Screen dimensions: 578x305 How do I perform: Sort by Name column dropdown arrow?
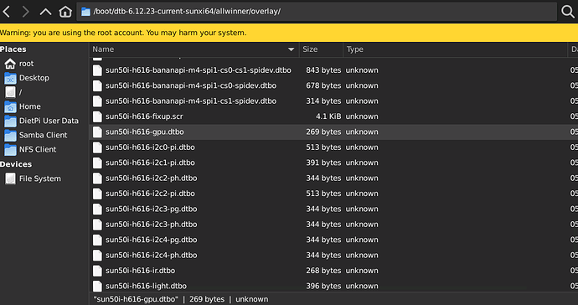coord(292,49)
